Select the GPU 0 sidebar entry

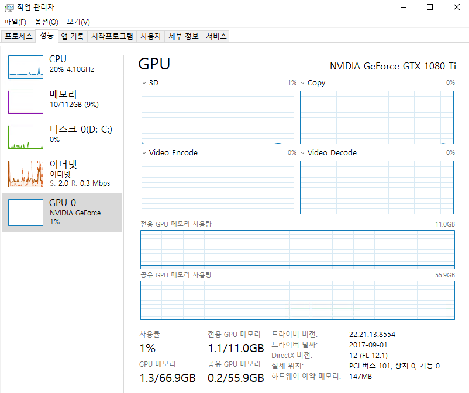tap(62, 213)
